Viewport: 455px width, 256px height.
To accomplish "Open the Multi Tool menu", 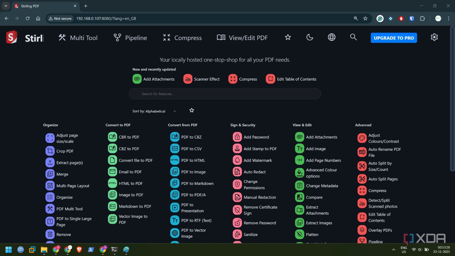I will [78, 38].
